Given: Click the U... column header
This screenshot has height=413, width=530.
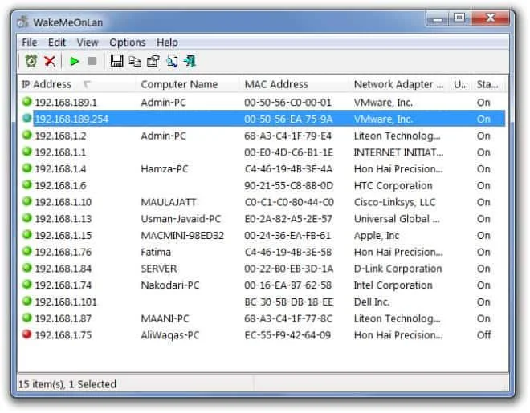Looking at the screenshot, I should pos(461,84).
